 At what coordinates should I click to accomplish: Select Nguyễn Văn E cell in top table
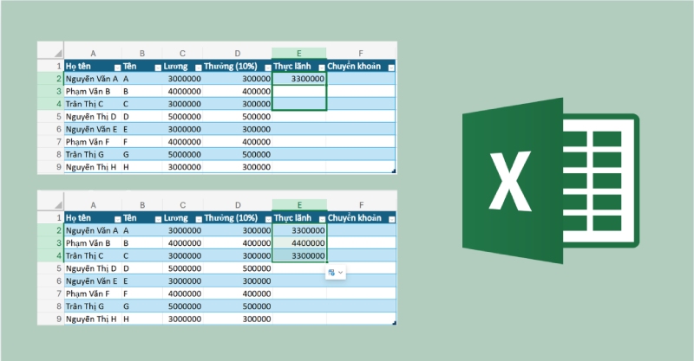coord(93,130)
